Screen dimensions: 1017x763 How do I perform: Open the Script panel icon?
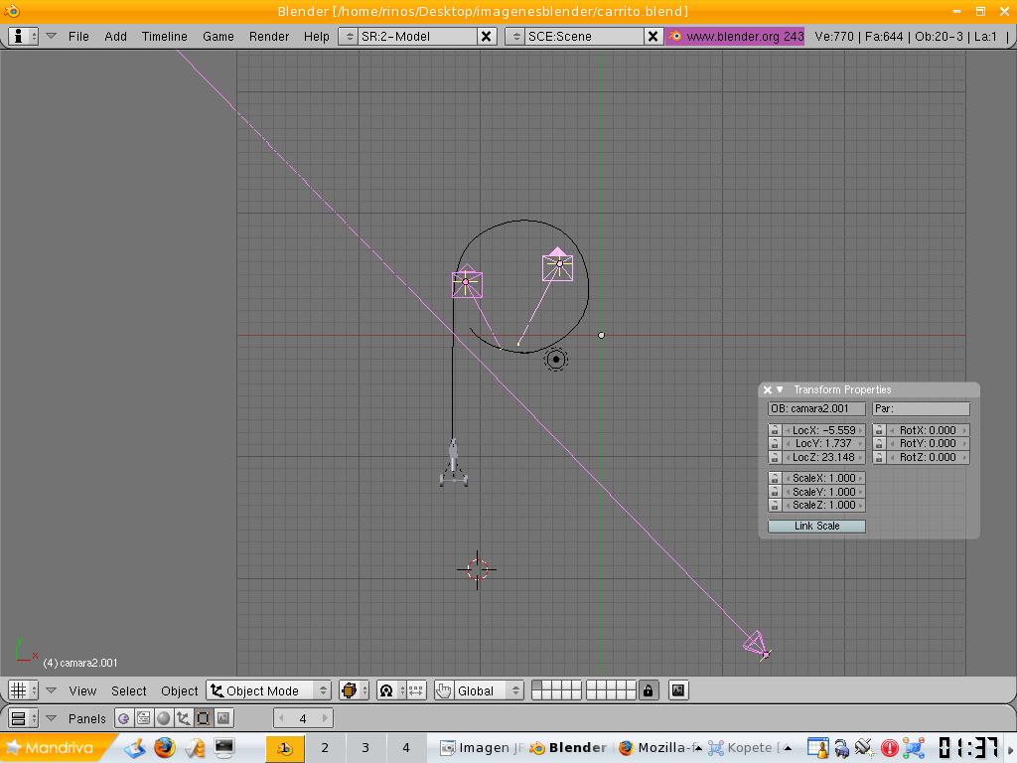(x=143, y=718)
